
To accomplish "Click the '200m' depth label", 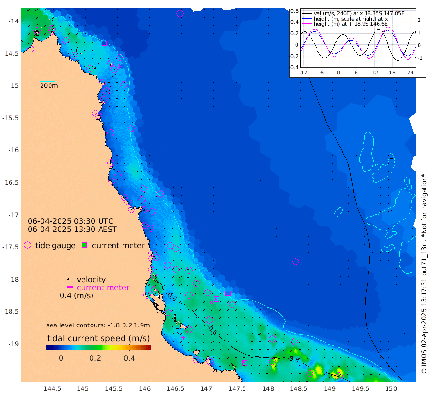I will tap(49, 85).
